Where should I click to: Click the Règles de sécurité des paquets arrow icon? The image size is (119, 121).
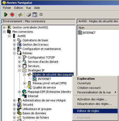point(29,75)
